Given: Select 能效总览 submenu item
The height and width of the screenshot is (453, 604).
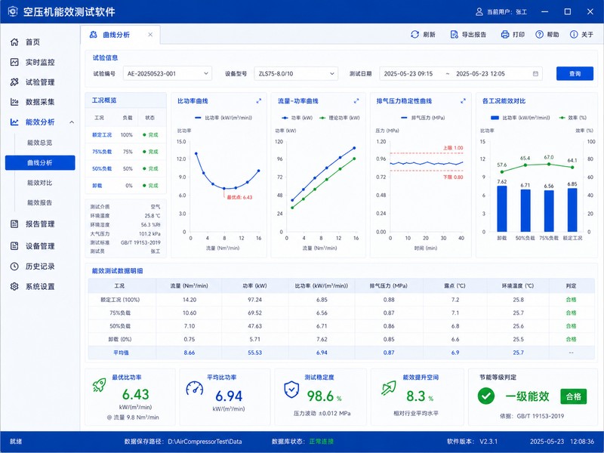Looking at the screenshot, I should click(40, 143).
